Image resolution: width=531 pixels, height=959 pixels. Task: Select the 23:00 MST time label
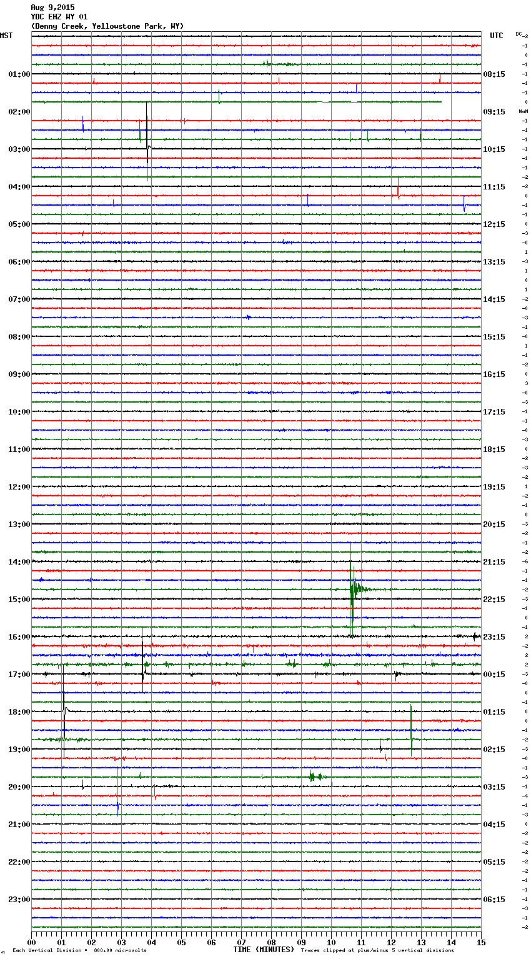point(19,900)
